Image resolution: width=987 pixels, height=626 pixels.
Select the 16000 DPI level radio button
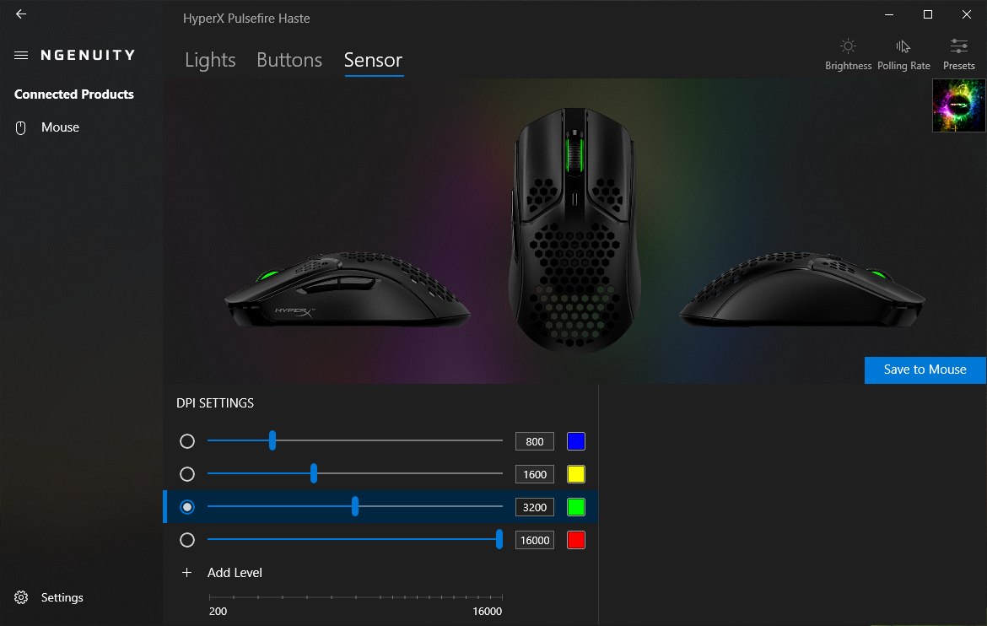pyautogui.click(x=187, y=540)
